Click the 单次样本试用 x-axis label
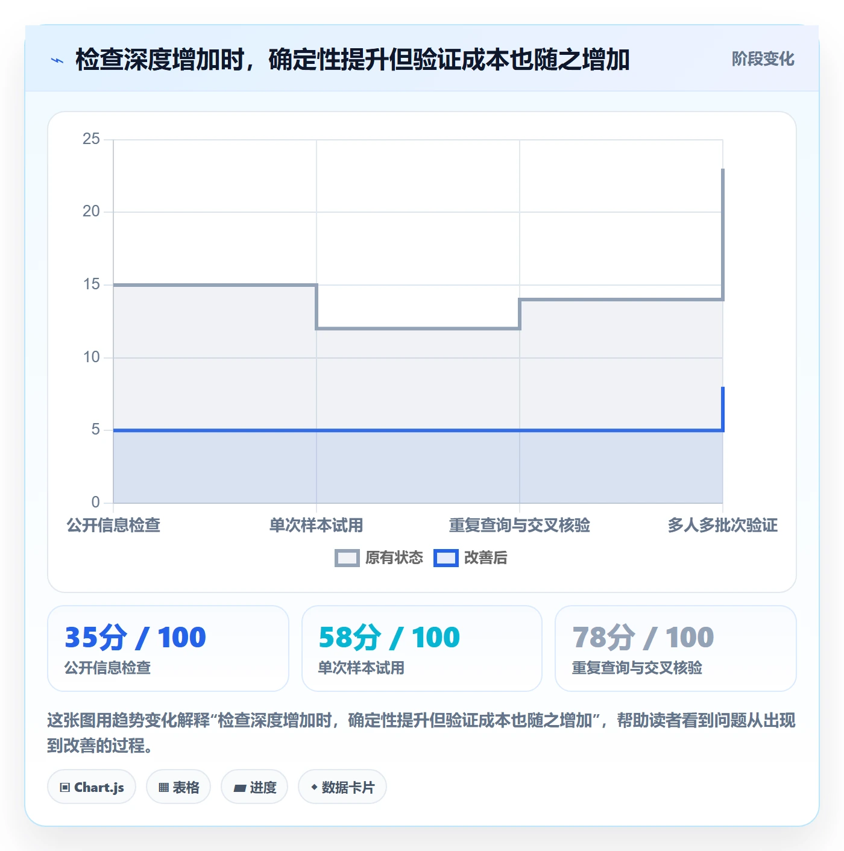 [x=316, y=525]
